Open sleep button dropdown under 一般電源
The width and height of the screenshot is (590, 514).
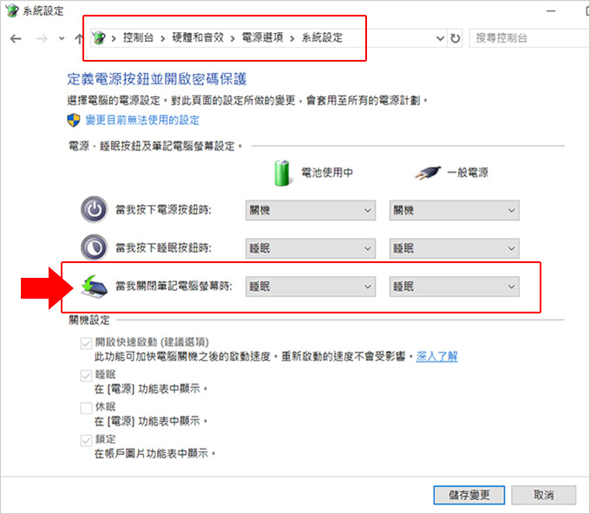coord(454,248)
